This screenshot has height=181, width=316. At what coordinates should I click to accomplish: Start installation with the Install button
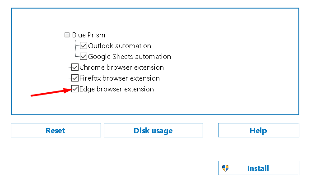258,168
